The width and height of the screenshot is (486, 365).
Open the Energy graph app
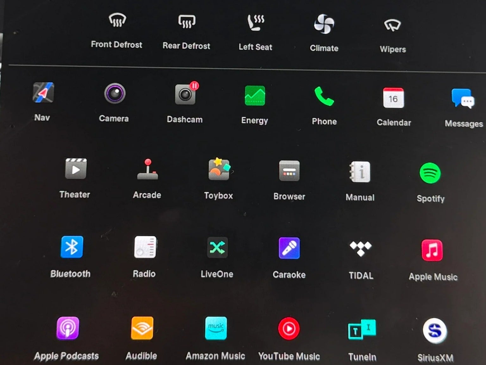click(x=255, y=95)
